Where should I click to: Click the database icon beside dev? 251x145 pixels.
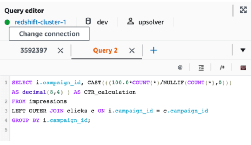click(88, 22)
